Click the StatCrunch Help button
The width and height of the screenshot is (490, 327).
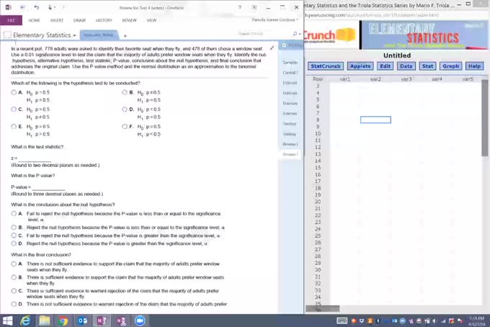[474, 66]
